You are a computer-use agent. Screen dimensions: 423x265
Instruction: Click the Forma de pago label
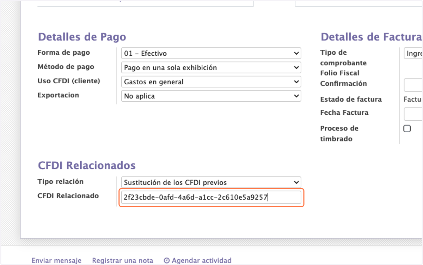point(64,53)
